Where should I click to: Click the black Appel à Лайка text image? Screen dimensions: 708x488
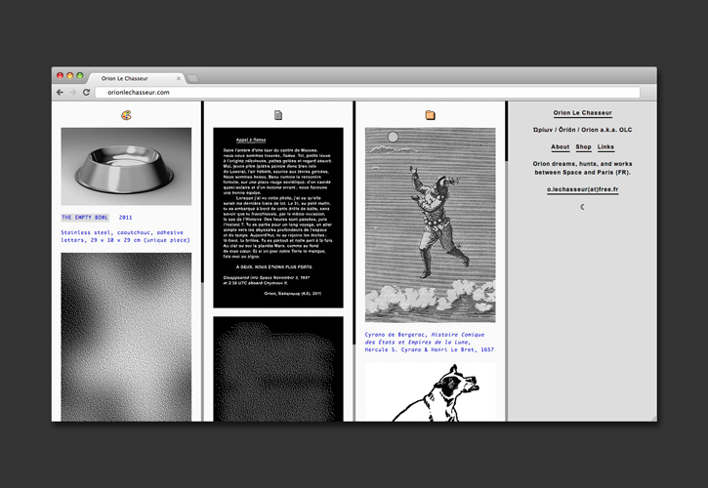coord(278,218)
